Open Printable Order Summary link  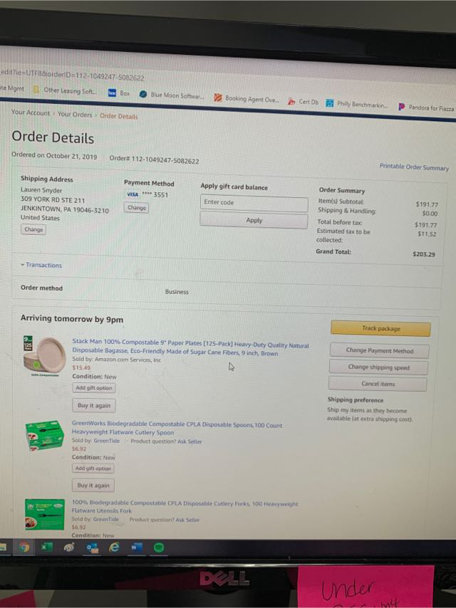tap(414, 167)
